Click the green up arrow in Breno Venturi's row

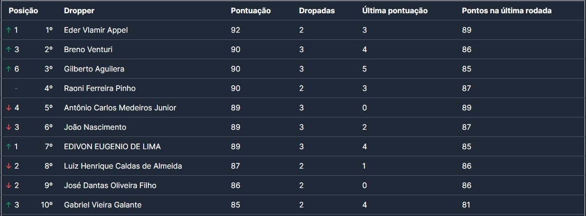tap(8, 50)
